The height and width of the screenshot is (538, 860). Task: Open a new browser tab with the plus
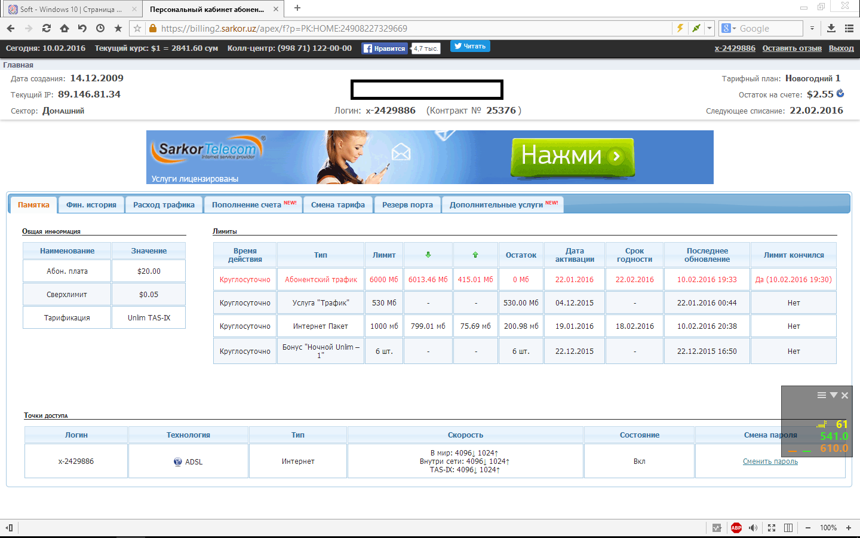(297, 8)
